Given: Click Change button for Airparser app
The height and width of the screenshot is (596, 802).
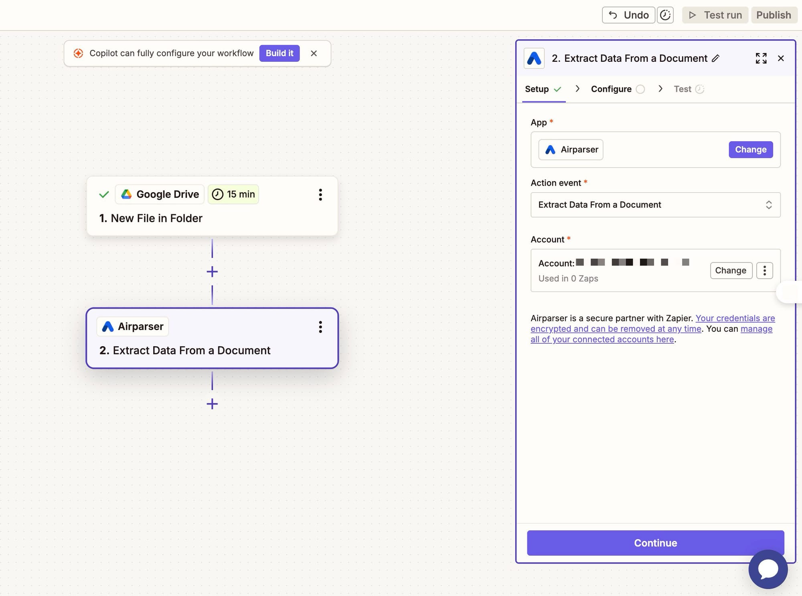Looking at the screenshot, I should (x=750, y=150).
